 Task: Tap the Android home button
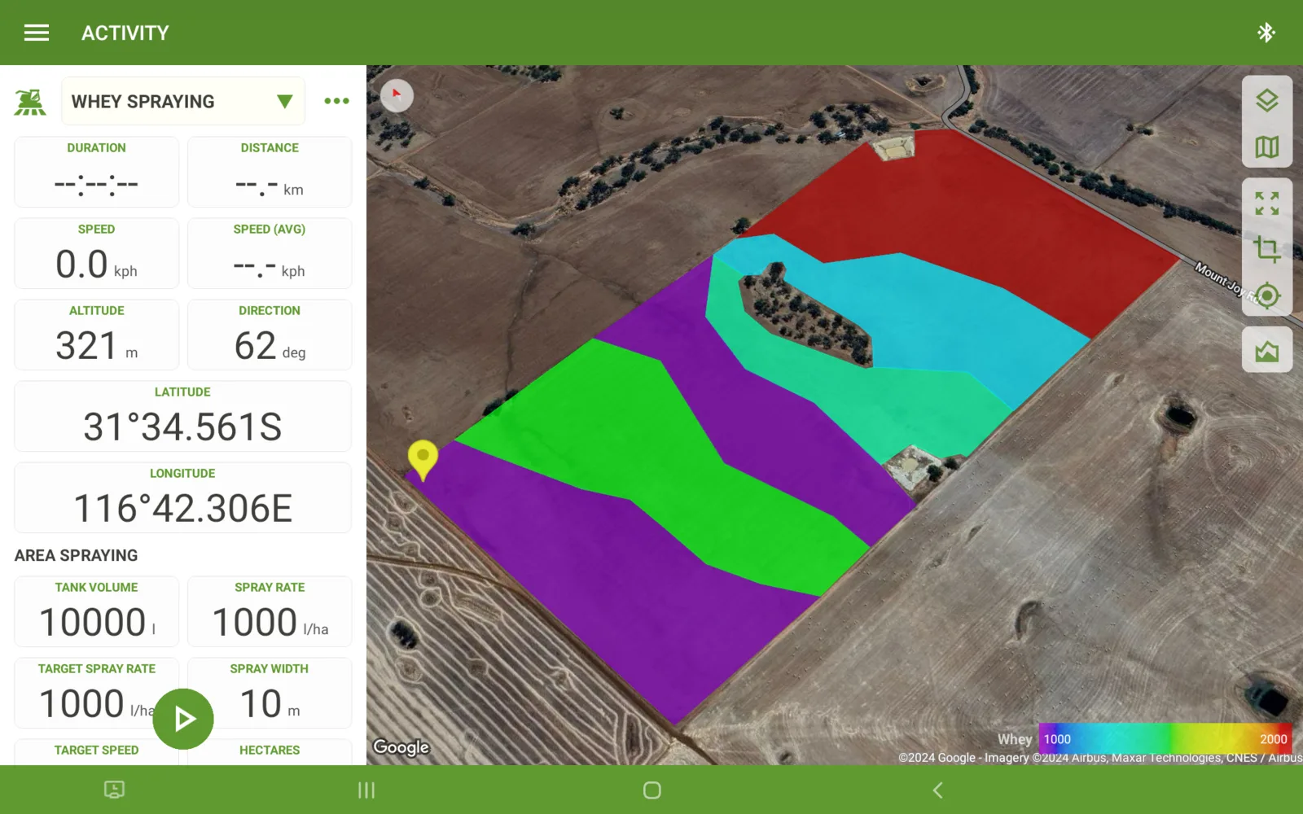[651, 790]
